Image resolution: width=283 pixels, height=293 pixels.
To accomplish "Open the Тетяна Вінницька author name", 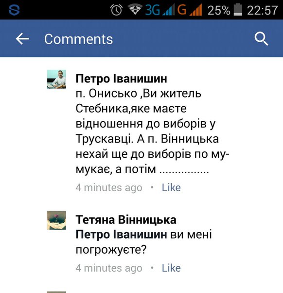I will coord(126,220).
